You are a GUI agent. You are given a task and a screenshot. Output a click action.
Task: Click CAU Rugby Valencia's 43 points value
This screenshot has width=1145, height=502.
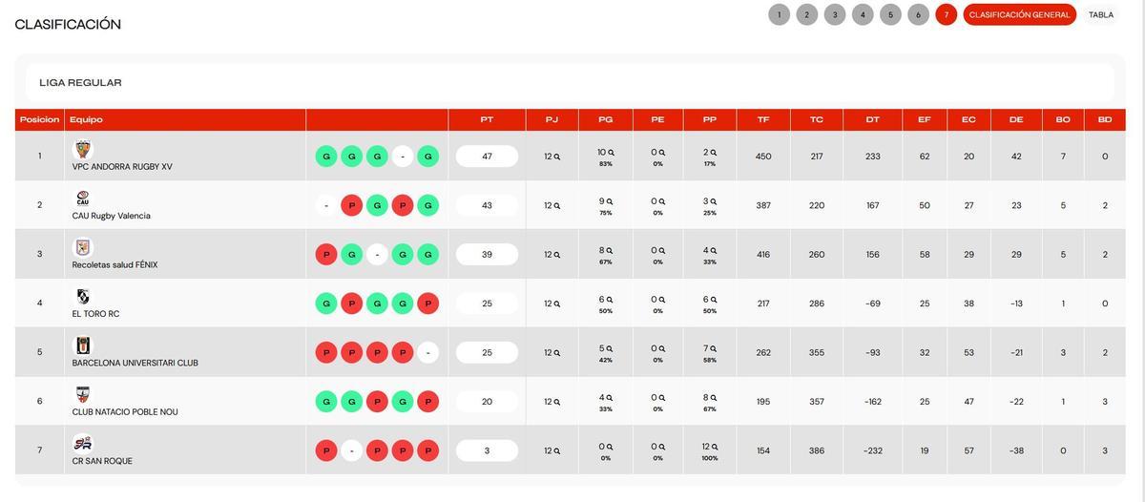tap(487, 205)
